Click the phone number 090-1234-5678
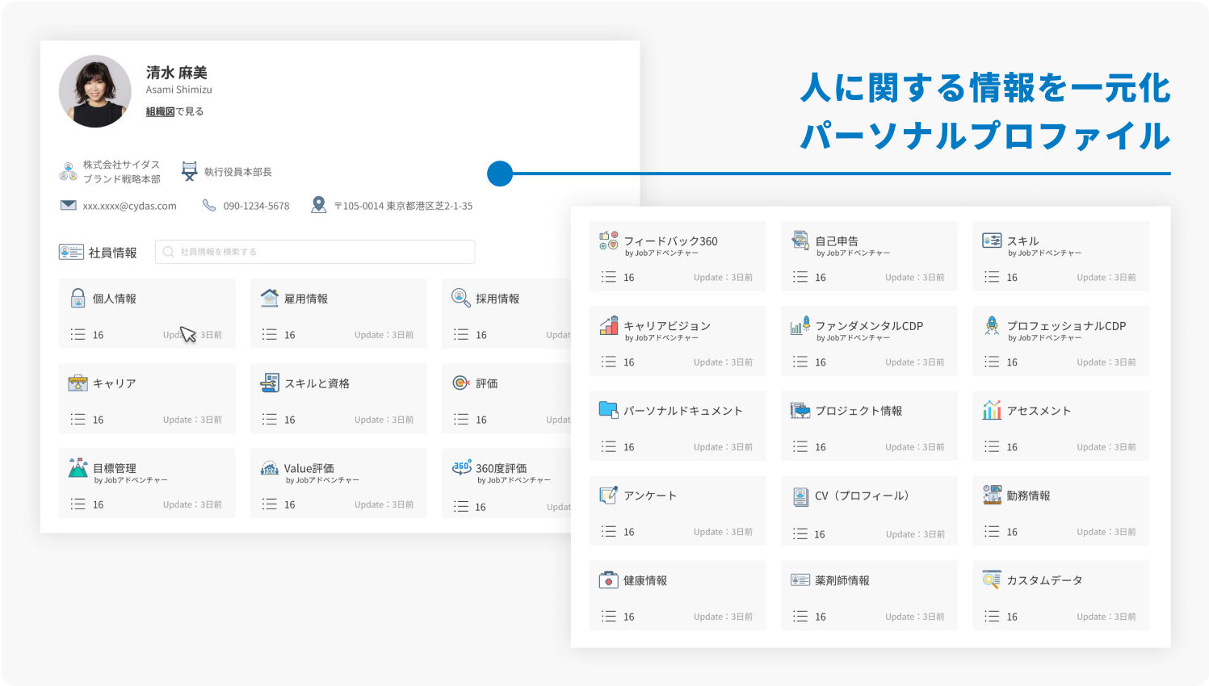The image size is (1209, 686). 256,206
